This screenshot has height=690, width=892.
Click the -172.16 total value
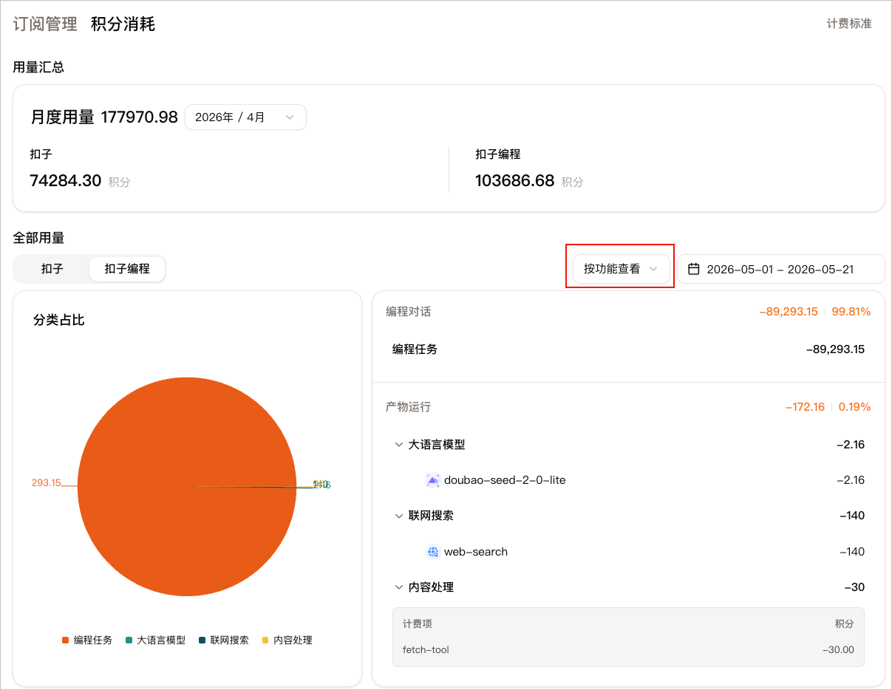pyautogui.click(x=805, y=407)
